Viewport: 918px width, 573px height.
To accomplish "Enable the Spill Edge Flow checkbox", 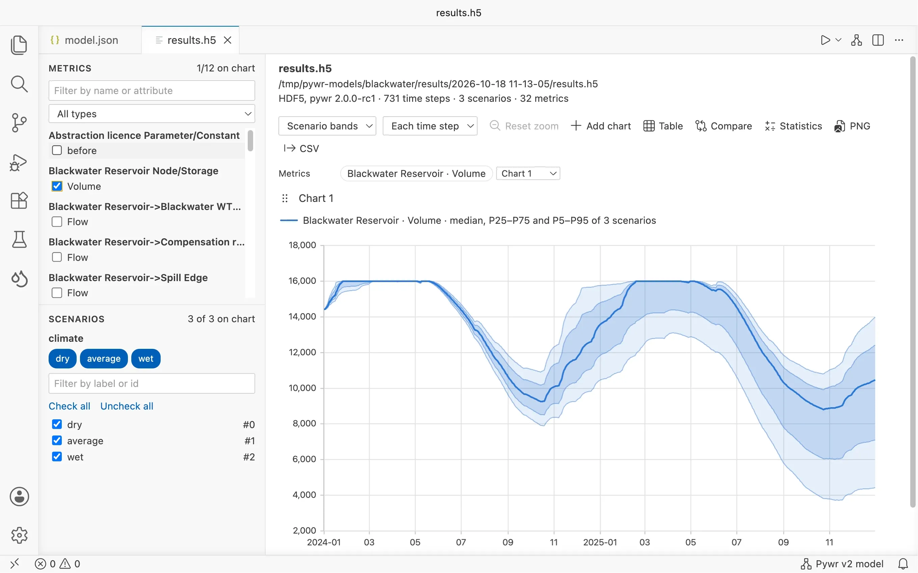I will 57,293.
